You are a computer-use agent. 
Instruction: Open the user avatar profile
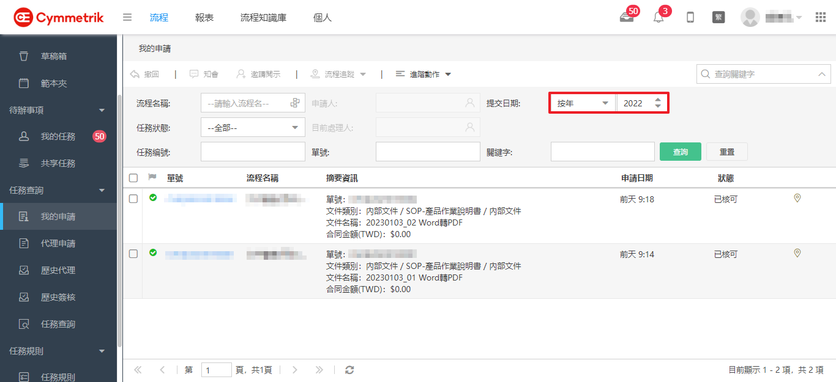(x=750, y=17)
